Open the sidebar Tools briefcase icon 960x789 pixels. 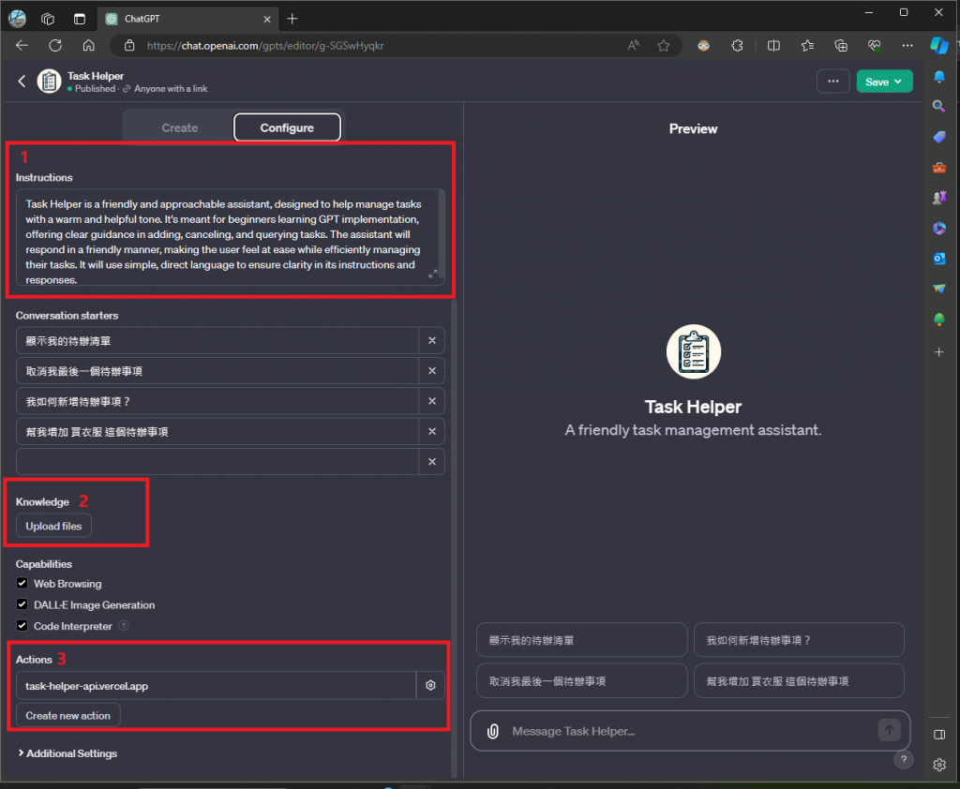[x=938, y=167]
